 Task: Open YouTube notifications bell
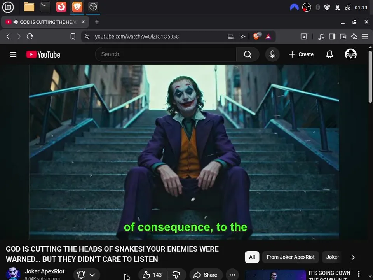(329, 54)
